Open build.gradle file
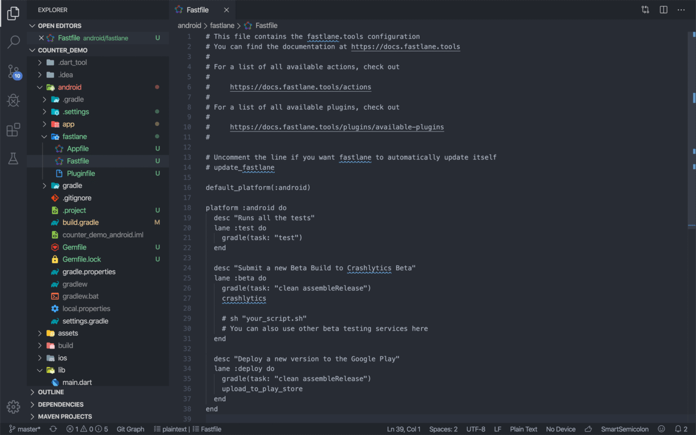 (x=98, y=222)
